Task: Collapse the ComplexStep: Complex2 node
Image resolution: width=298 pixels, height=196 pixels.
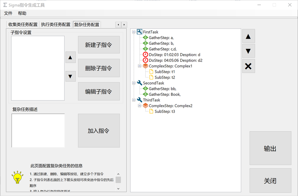Action: pos(139,105)
